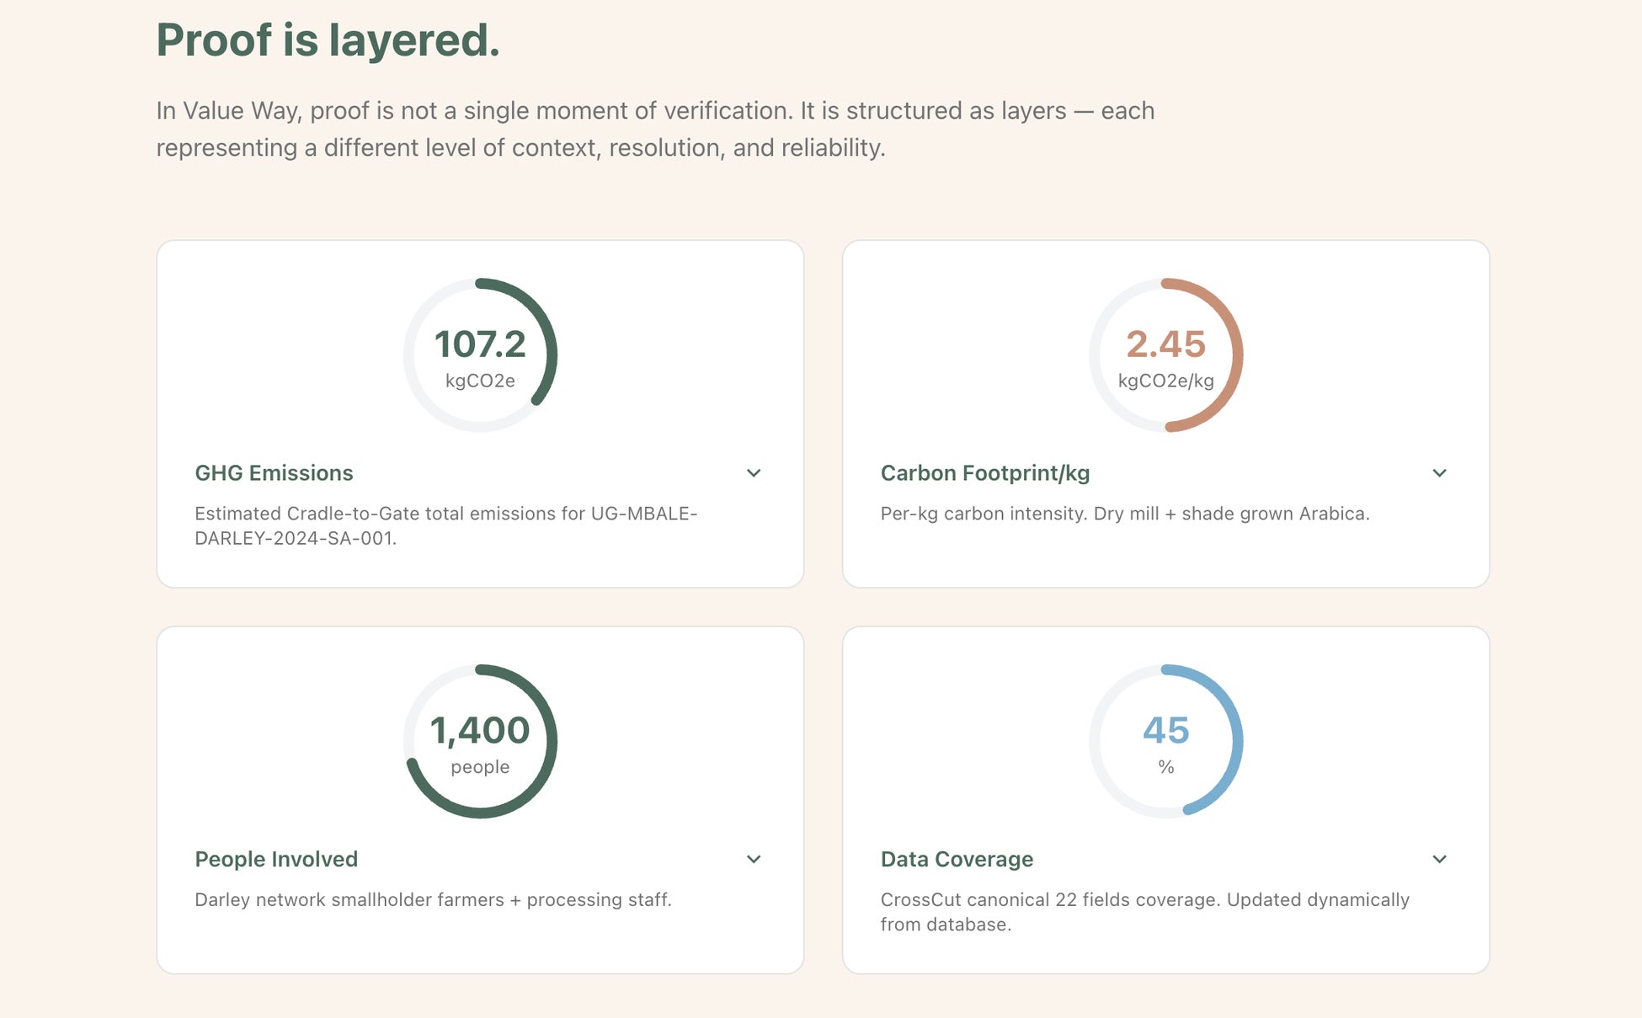Click the Darley network smallholder farmers text
Image resolution: width=1642 pixels, height=1018 pixels.
click(x=433, y=899)
